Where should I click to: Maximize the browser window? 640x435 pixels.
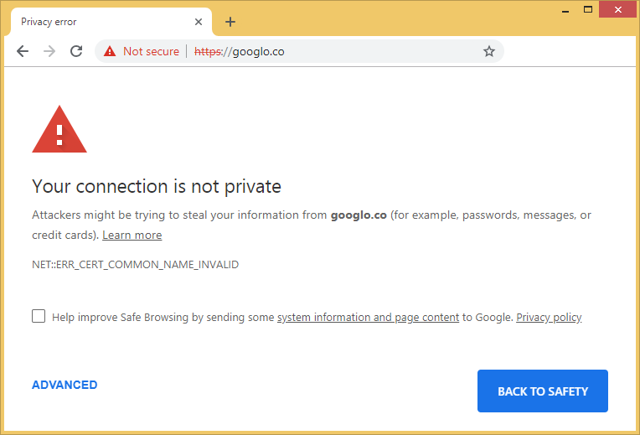click(x=588, y=10)
